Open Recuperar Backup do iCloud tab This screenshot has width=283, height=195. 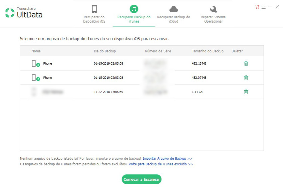pos(173,14)
